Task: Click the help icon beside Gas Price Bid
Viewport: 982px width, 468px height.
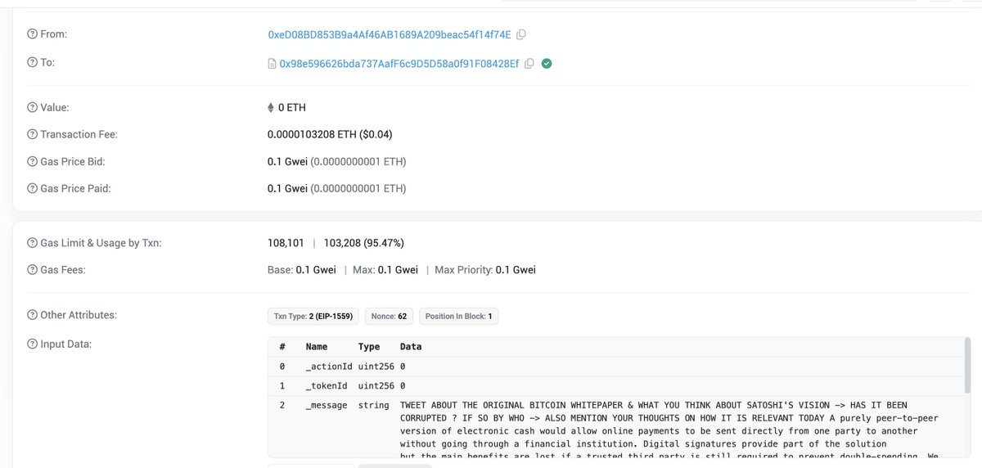Action: pos(32,161)
